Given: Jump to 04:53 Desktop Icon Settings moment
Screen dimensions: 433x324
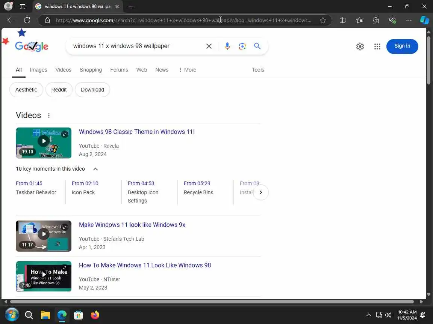Looking at the screenshot, I should click(x=143, y=192).
